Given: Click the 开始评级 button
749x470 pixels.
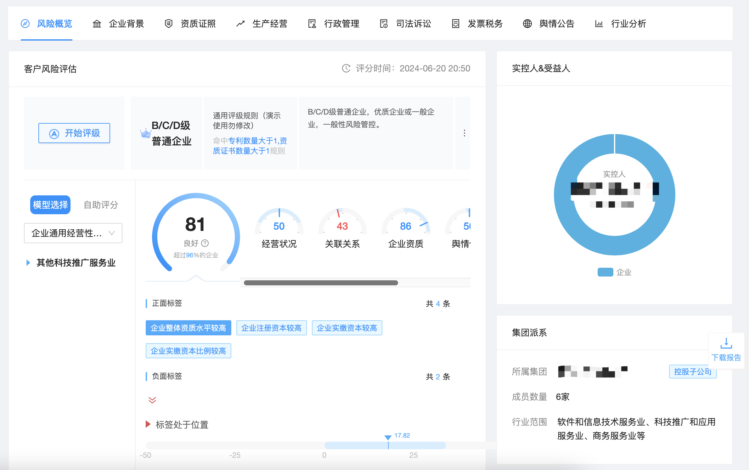Looking at the screenshot, I should 74,133.
